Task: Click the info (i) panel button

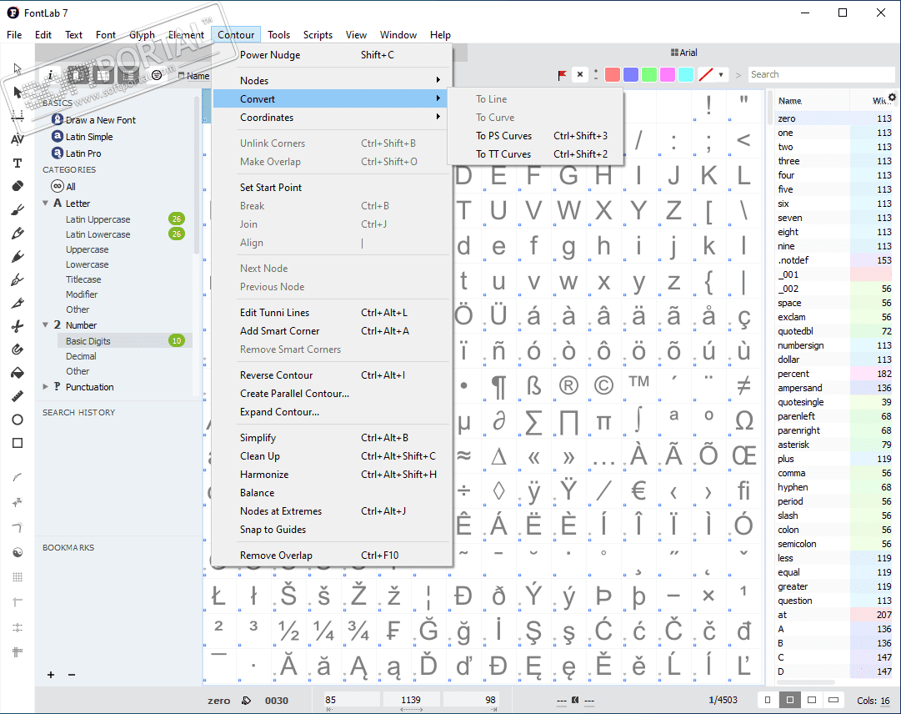Action: coord(50,75)
